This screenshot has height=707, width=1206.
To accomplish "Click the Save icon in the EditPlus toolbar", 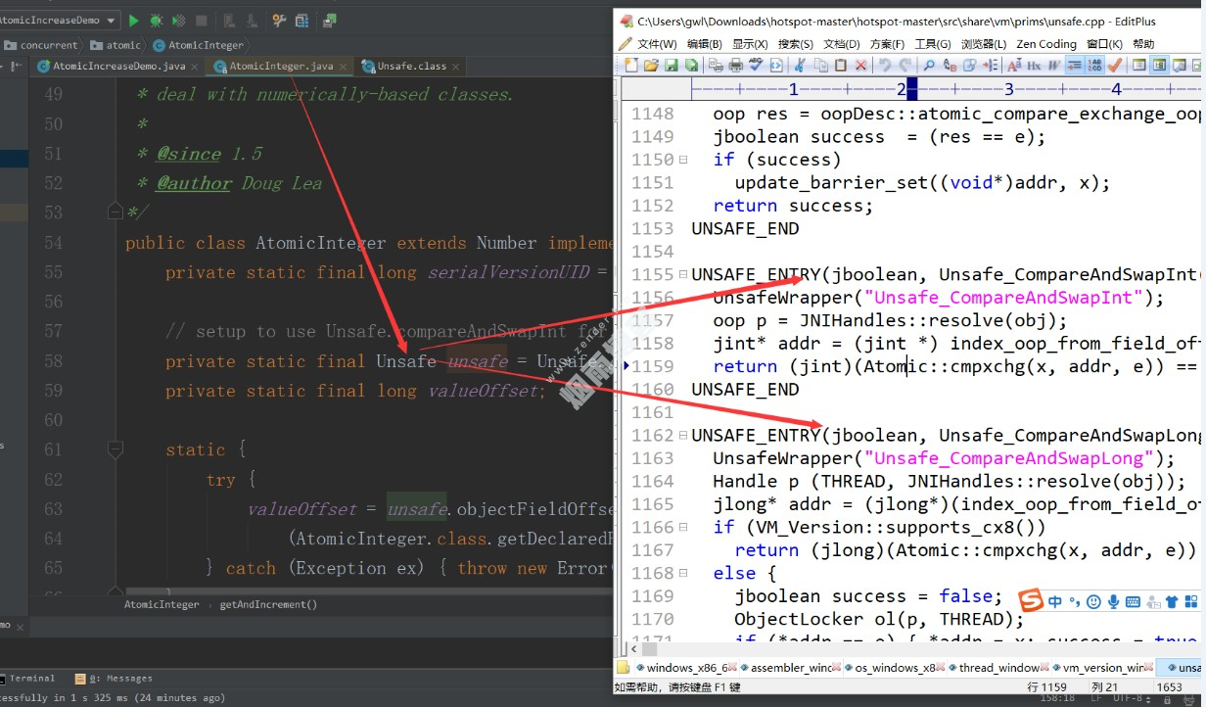I will click(x=672, y=66).
